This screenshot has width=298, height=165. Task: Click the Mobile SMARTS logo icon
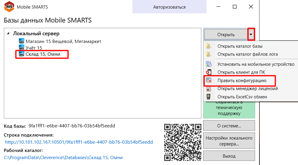pos(9,7)
